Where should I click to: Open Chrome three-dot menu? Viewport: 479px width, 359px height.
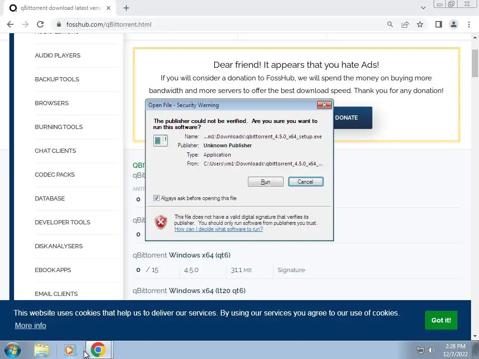point(469,24)
